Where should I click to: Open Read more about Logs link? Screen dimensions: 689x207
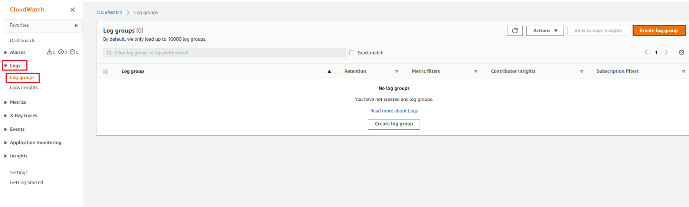(394, 111)
